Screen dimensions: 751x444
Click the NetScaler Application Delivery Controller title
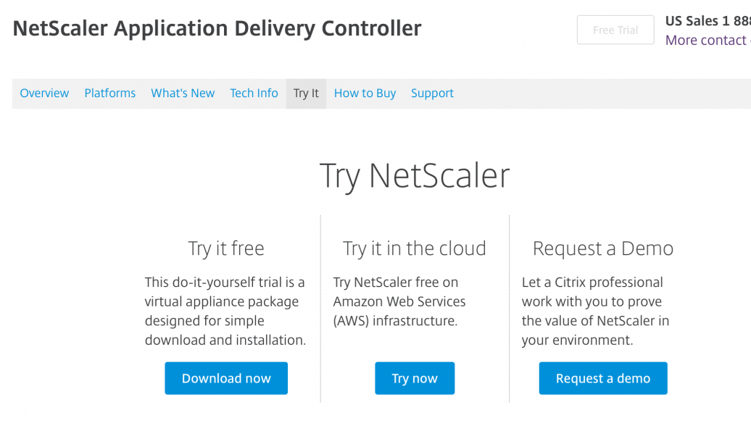[217, 29]
